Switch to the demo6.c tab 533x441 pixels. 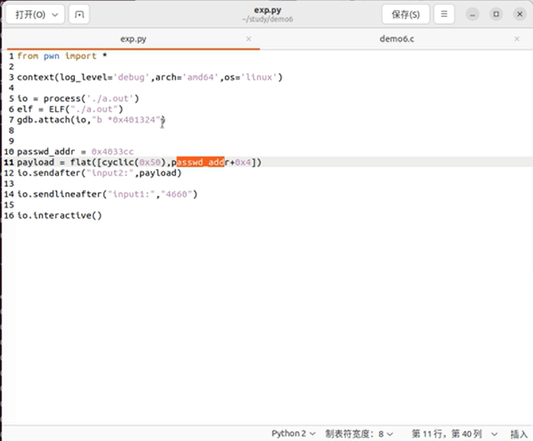[x=396, y=39]
